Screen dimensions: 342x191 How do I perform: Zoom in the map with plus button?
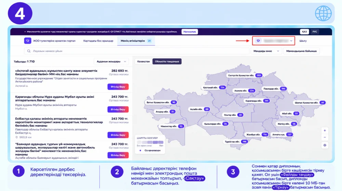point(325,130)
